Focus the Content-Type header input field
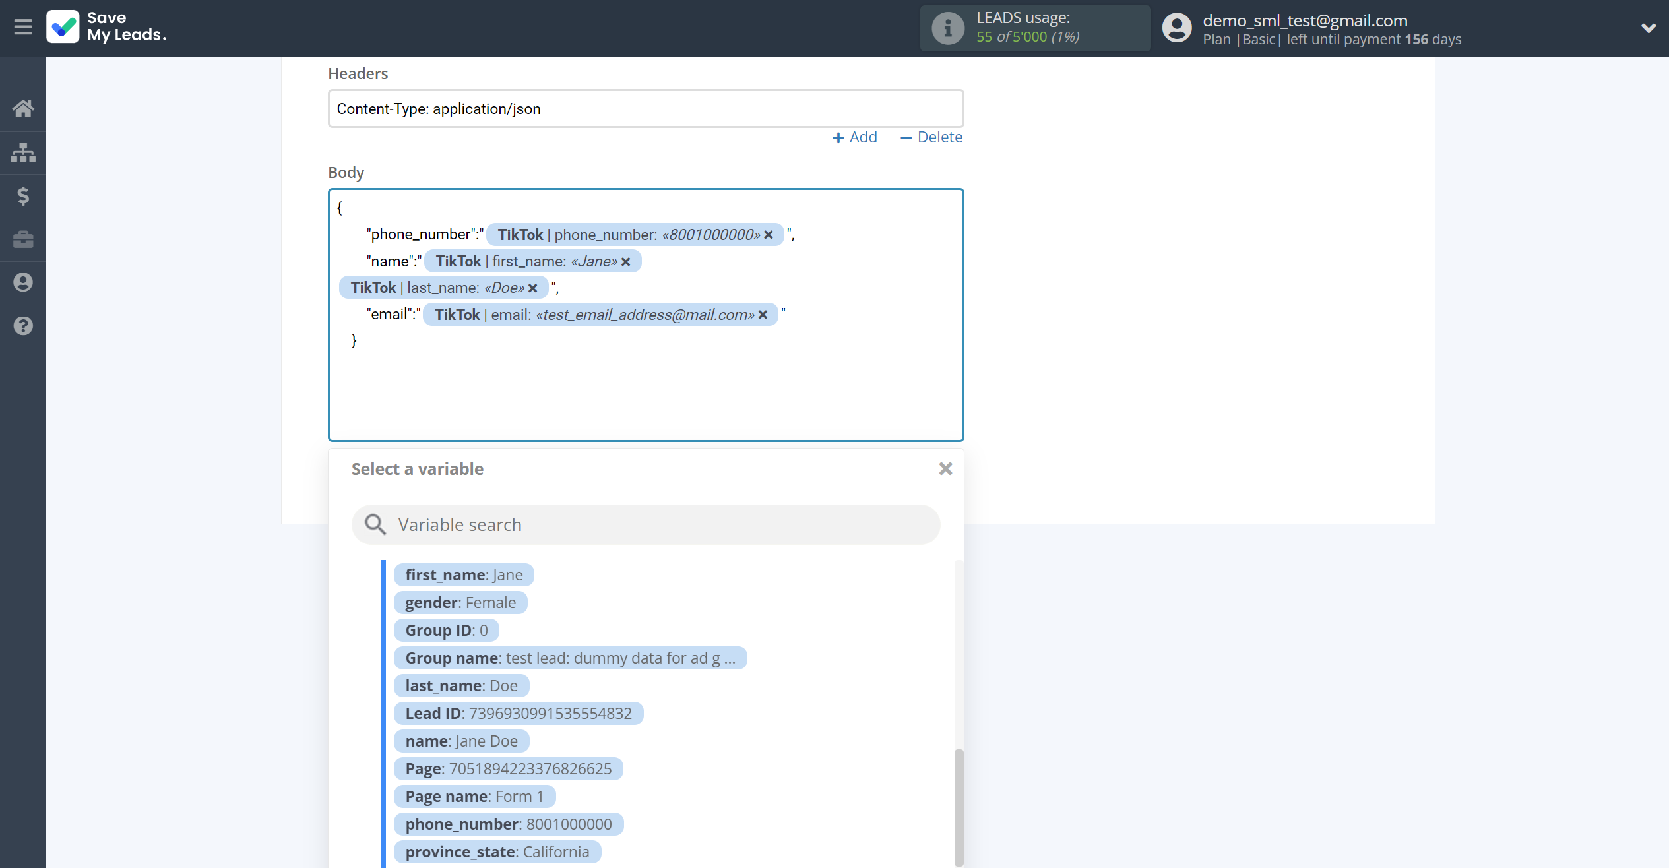 point(646,109)
